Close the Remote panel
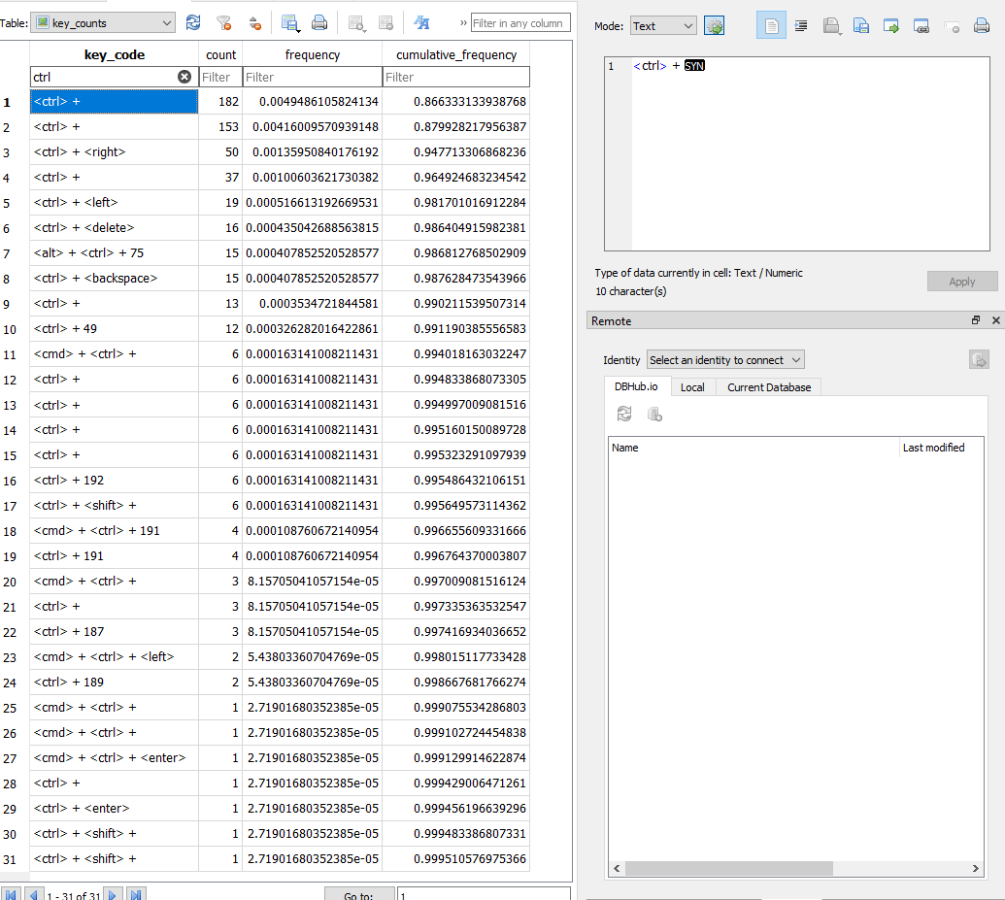The height and width of the screenshot is (900, 1005). click(x=995, y=319)
